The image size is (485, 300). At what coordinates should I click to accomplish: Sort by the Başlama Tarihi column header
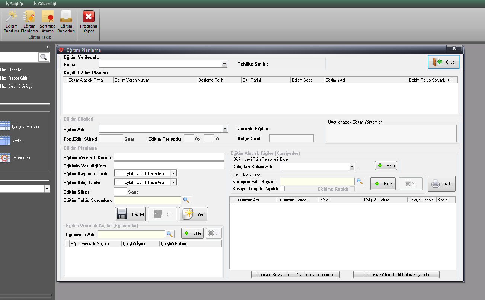click(x=219, y=80)
